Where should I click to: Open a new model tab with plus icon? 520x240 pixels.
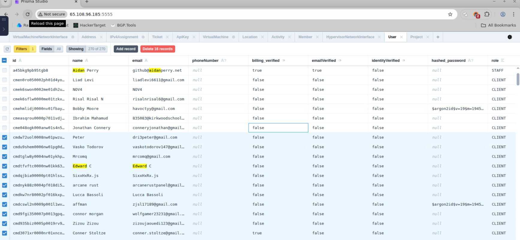(438, 37)
